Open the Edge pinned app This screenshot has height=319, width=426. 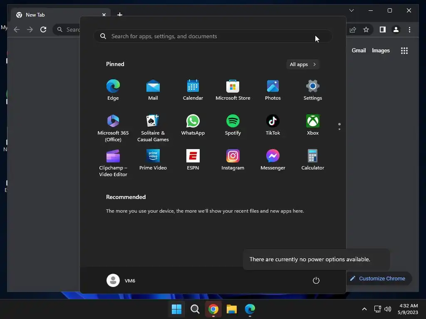tap(113, 90)
